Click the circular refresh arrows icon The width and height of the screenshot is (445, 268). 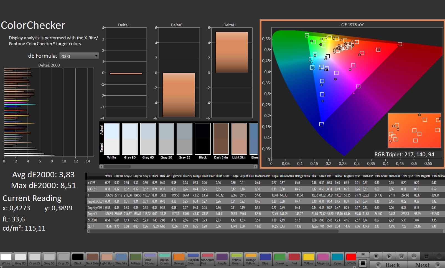click(x=426, y=256)
